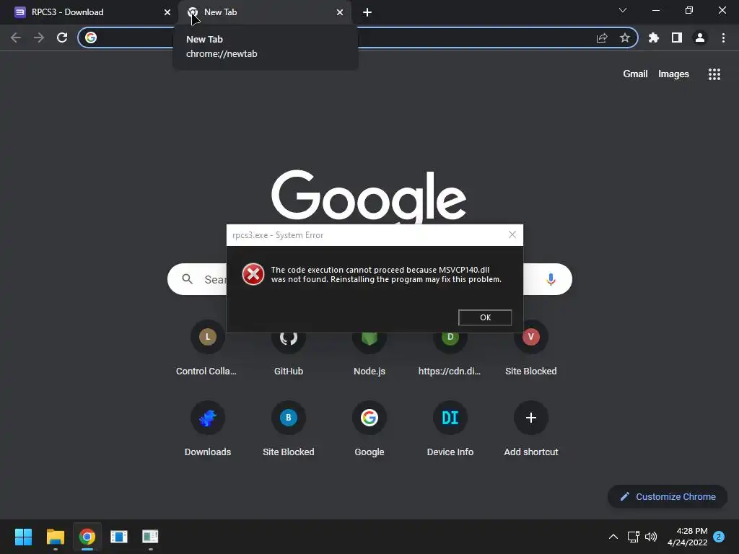Screen dimensions: 739x554
Task: Open the blue-window taskbar app next to Chrome
Action: [x=119, y=537]
